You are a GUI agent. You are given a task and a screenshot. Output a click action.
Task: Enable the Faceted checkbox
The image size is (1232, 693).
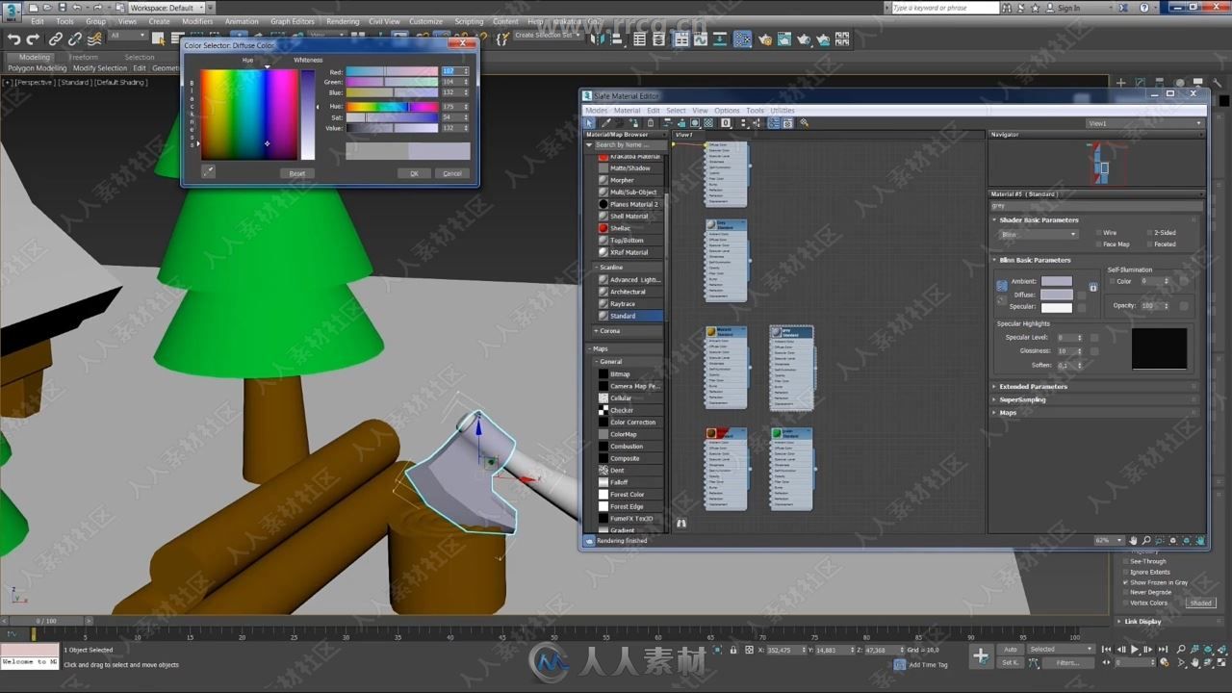(1149, 244)
